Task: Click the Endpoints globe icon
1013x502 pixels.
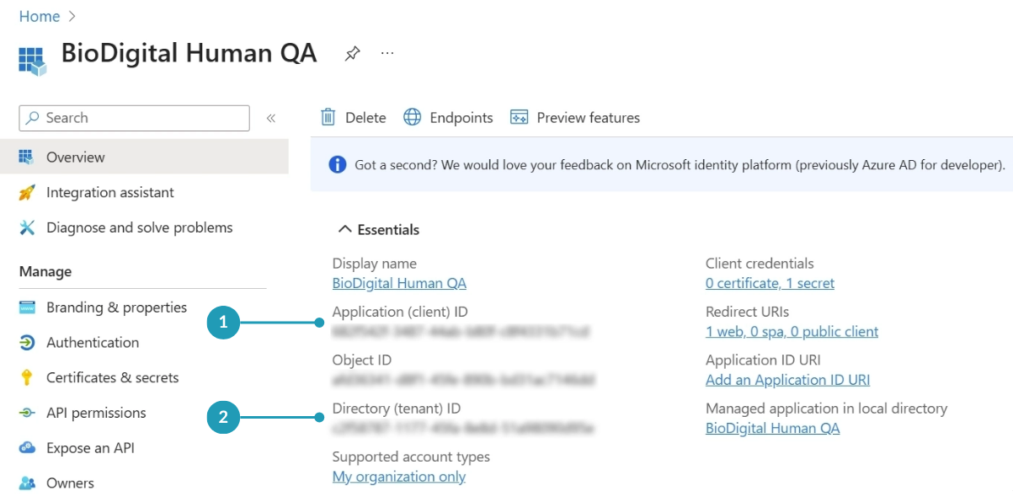Action: pyautogui.click(x=412, y=117)
